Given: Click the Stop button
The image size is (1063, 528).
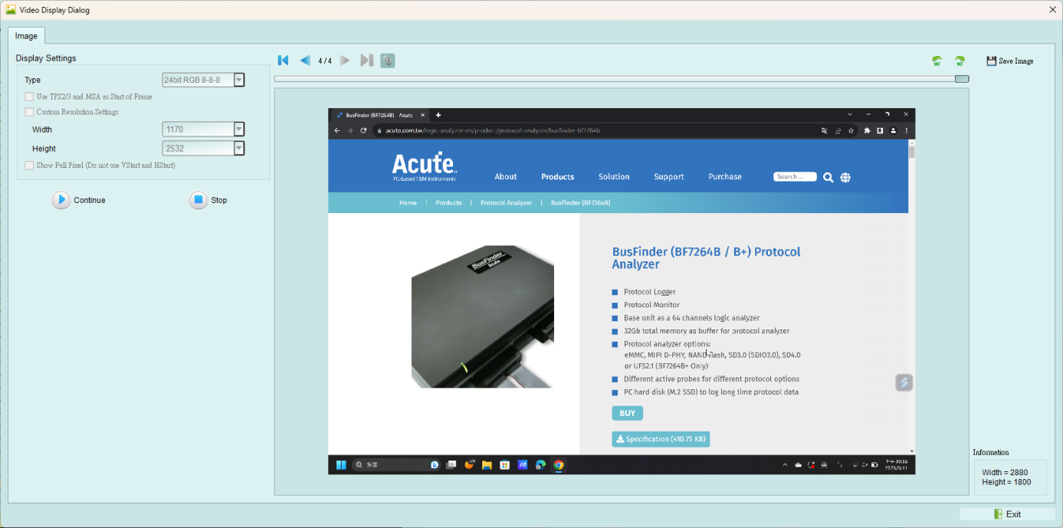Looking at the screenshot, I should click(198, 200).
